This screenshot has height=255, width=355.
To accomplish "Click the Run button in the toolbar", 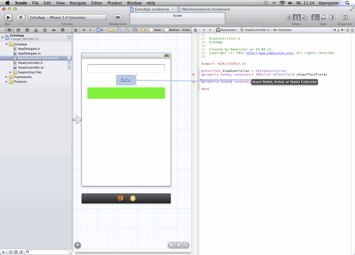I will (x=8, y=17).
